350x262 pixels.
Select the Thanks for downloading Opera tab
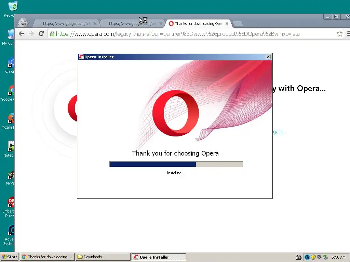(x=198, y=24)
